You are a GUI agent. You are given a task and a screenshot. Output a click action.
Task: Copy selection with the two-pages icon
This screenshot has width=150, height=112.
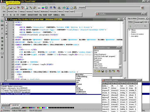(71, 8)
